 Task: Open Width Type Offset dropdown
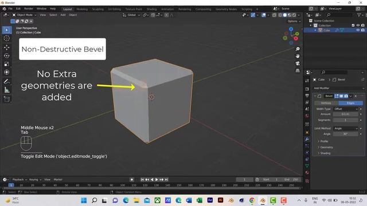click(x=346, y=109)
